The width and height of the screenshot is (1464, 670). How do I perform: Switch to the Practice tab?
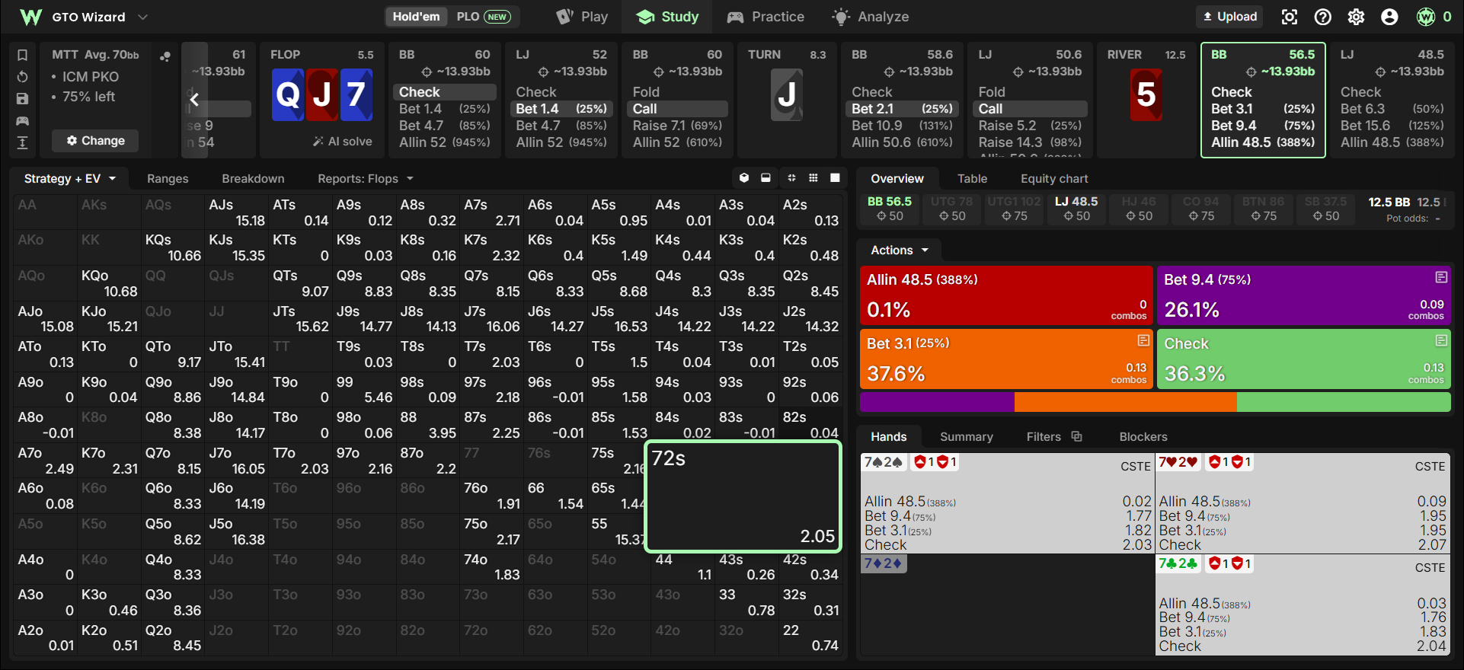tap(766, 17)
